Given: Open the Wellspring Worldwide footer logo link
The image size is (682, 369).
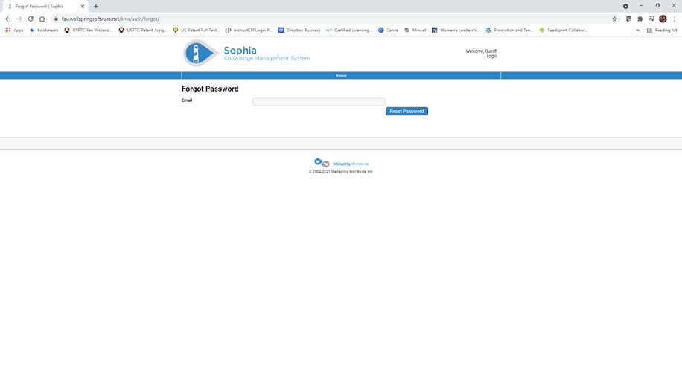Looking at the screenshot, I should 341,164.
